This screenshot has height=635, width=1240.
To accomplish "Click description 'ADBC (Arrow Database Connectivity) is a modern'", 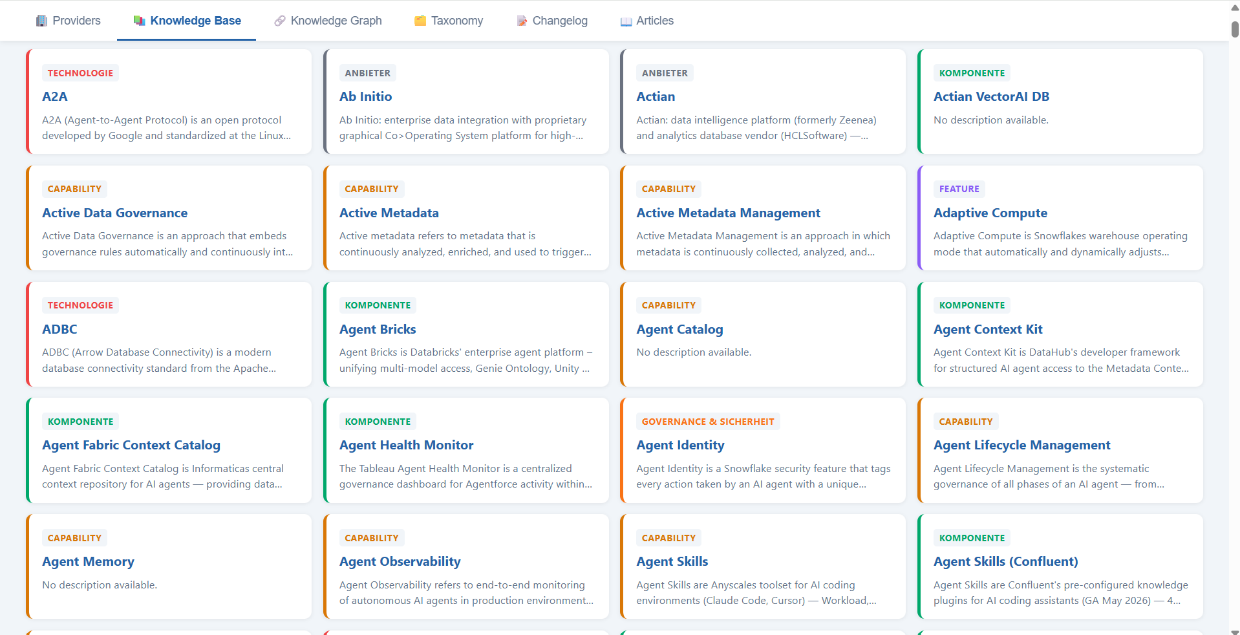I will pyautogui.click(x=159, y=360).
